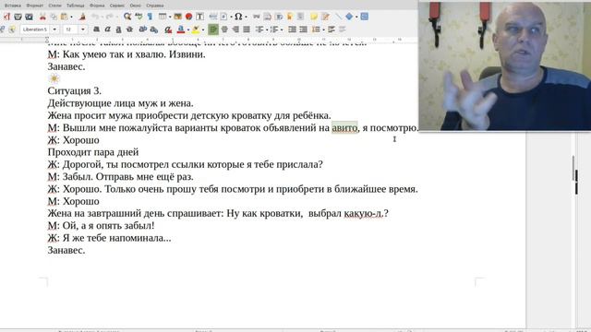Expand the font size dropdown
The image size is (591, 332).
(83, 30)
